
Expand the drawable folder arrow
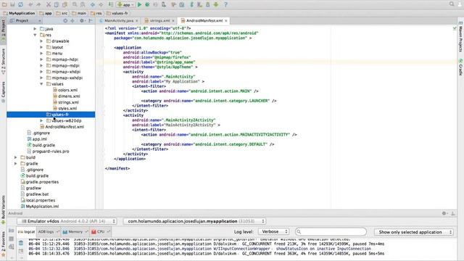tap(41, 41)
